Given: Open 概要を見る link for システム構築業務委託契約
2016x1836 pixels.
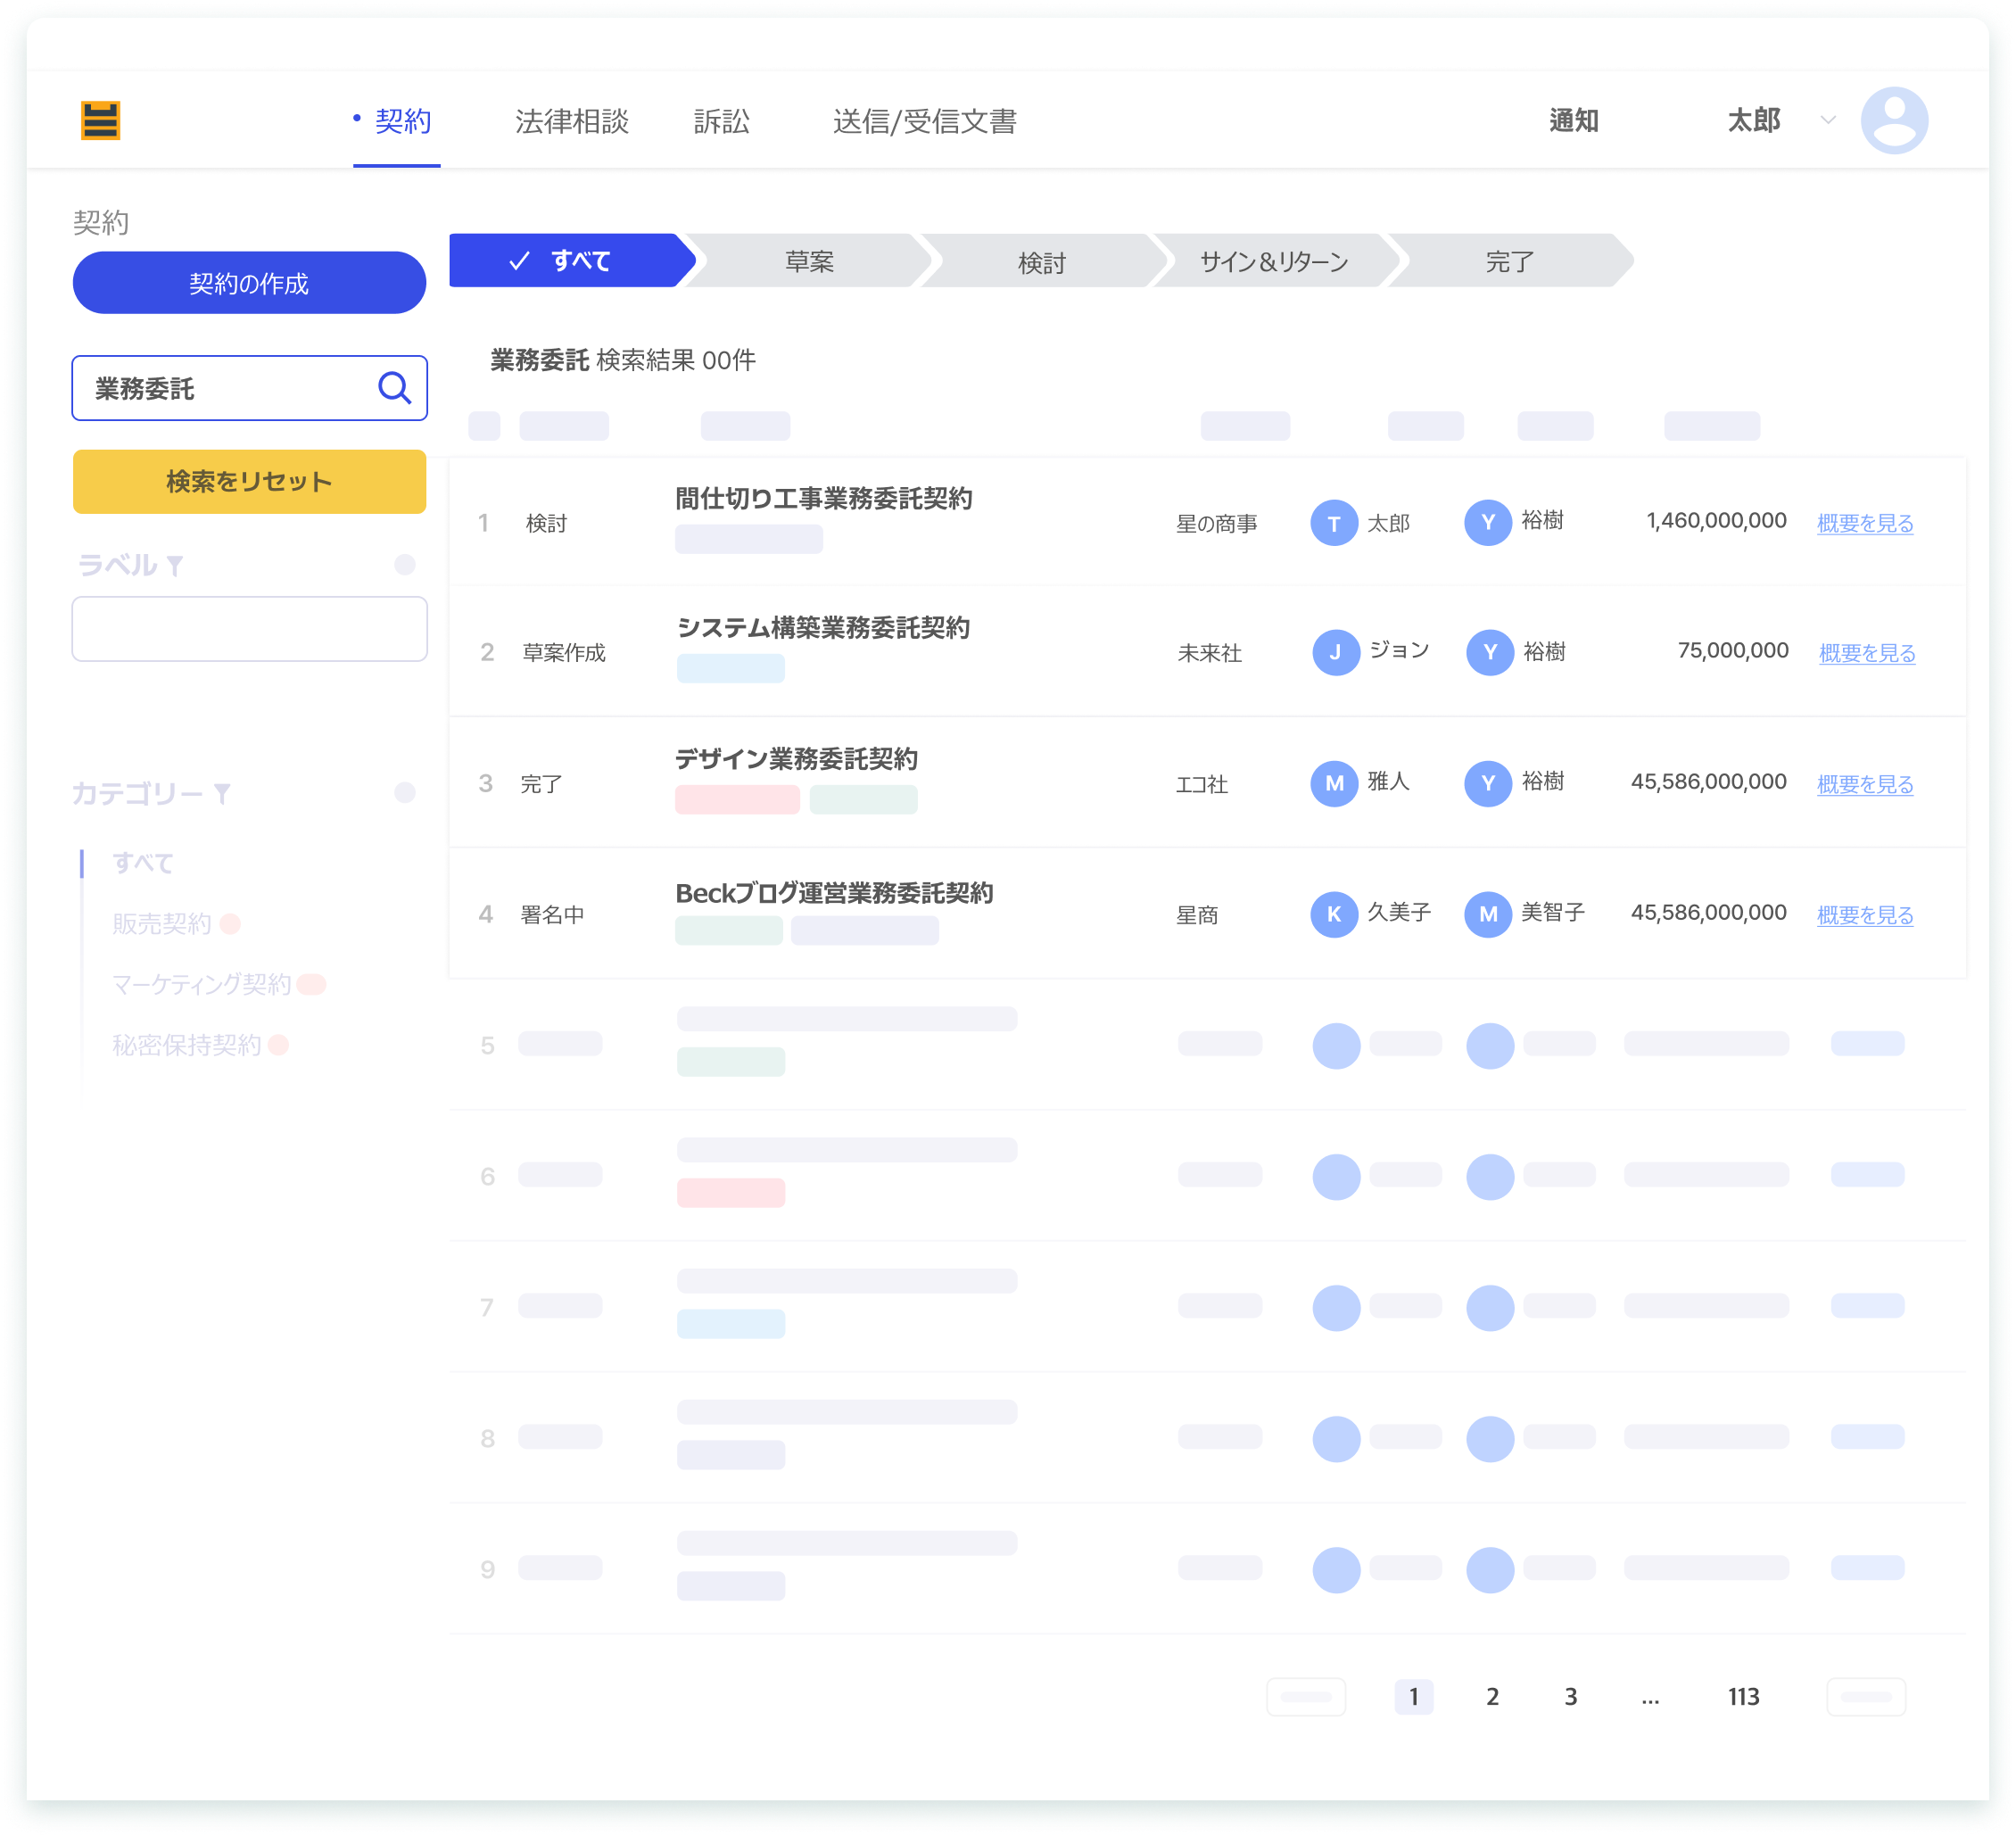Looking at the screenshot, I should pos(1866,653).
